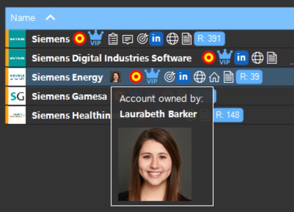Click bullseye icon on Siemens Digital Industries row
Viewport: 294px width, 212px height.
[x=209, y=58]
